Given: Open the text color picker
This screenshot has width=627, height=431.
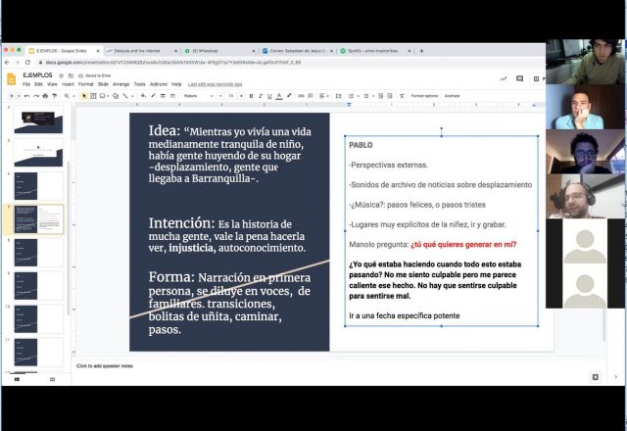Looking at the screenshot, I should point(281,96).
